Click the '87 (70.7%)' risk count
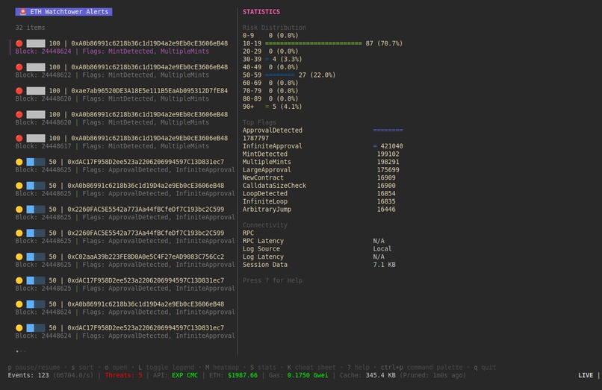The width and height of the screenshot is (602, 390). pyautogui.click(x=384, y=43)
